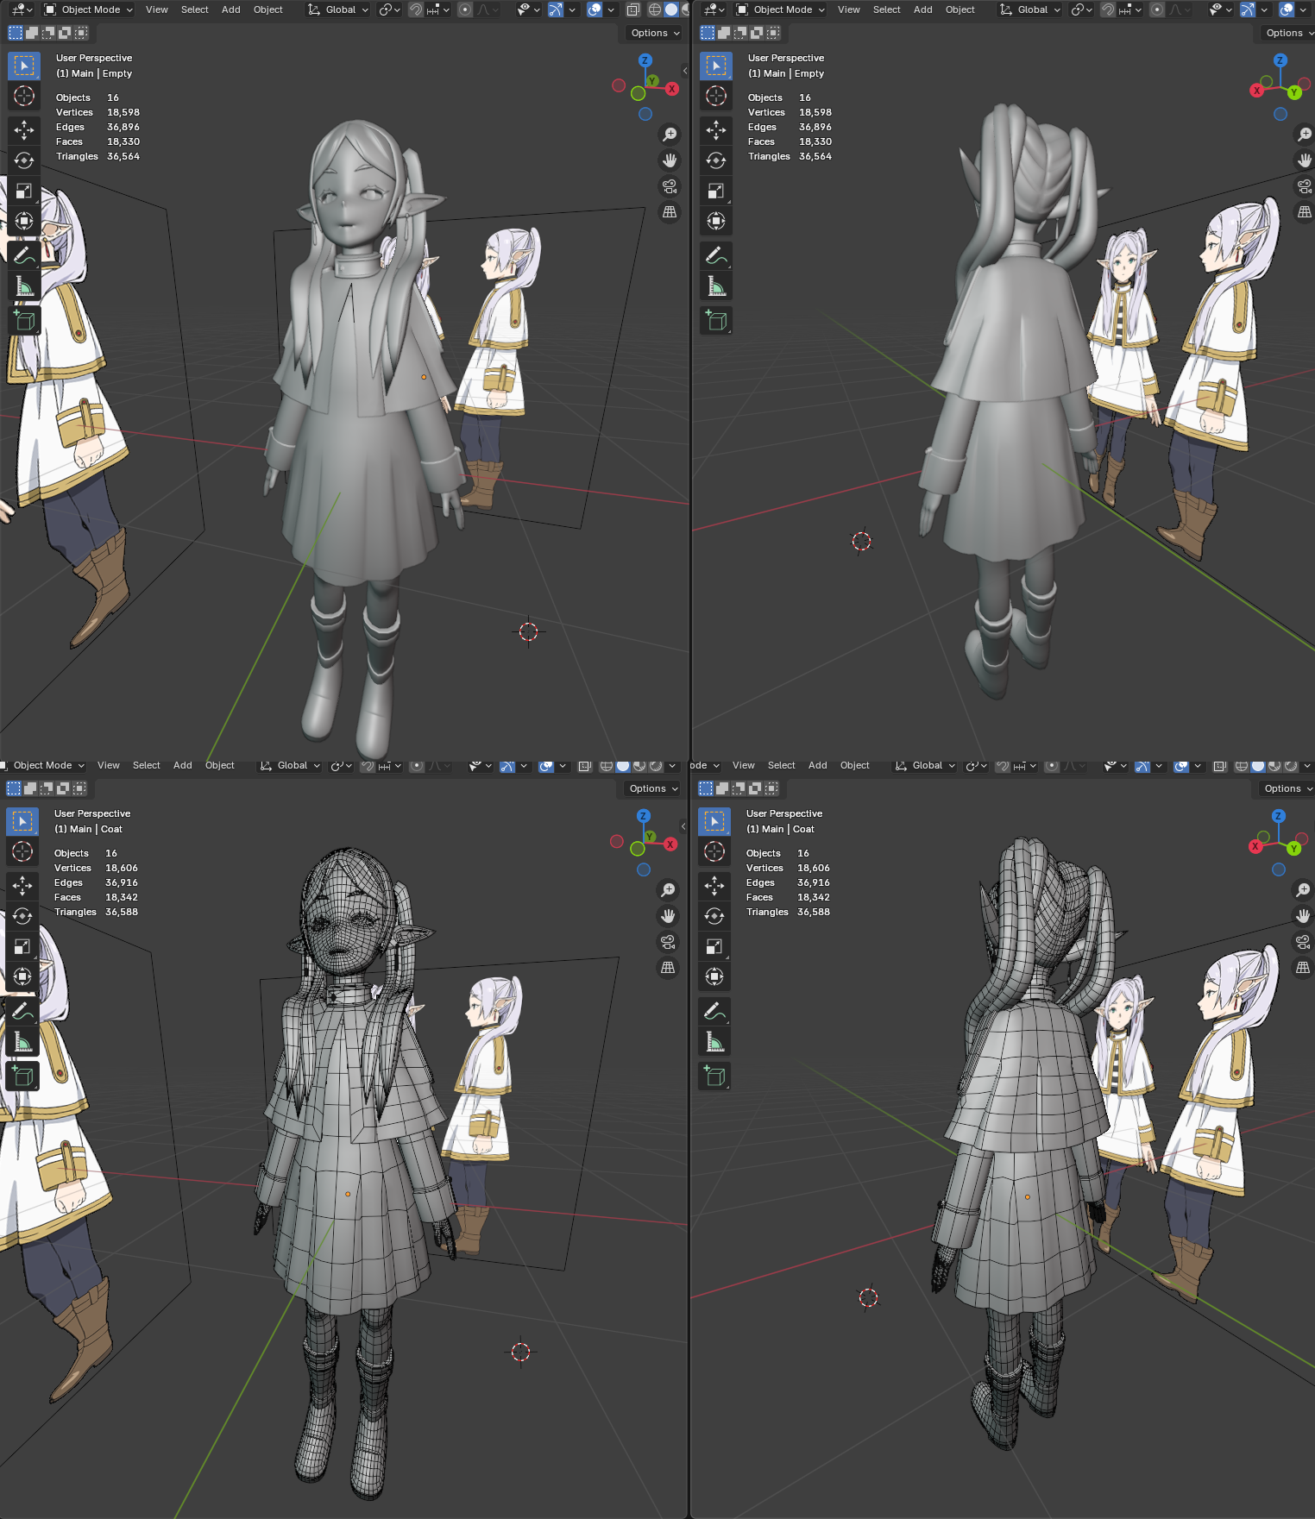Activate the Transform tool in bottom-left viewport
The height and width of the screenshot is (1519, 1315).
tap(22, 976)
